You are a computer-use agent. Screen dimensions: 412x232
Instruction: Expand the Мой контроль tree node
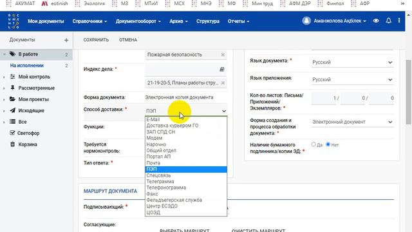click(4, 77)
